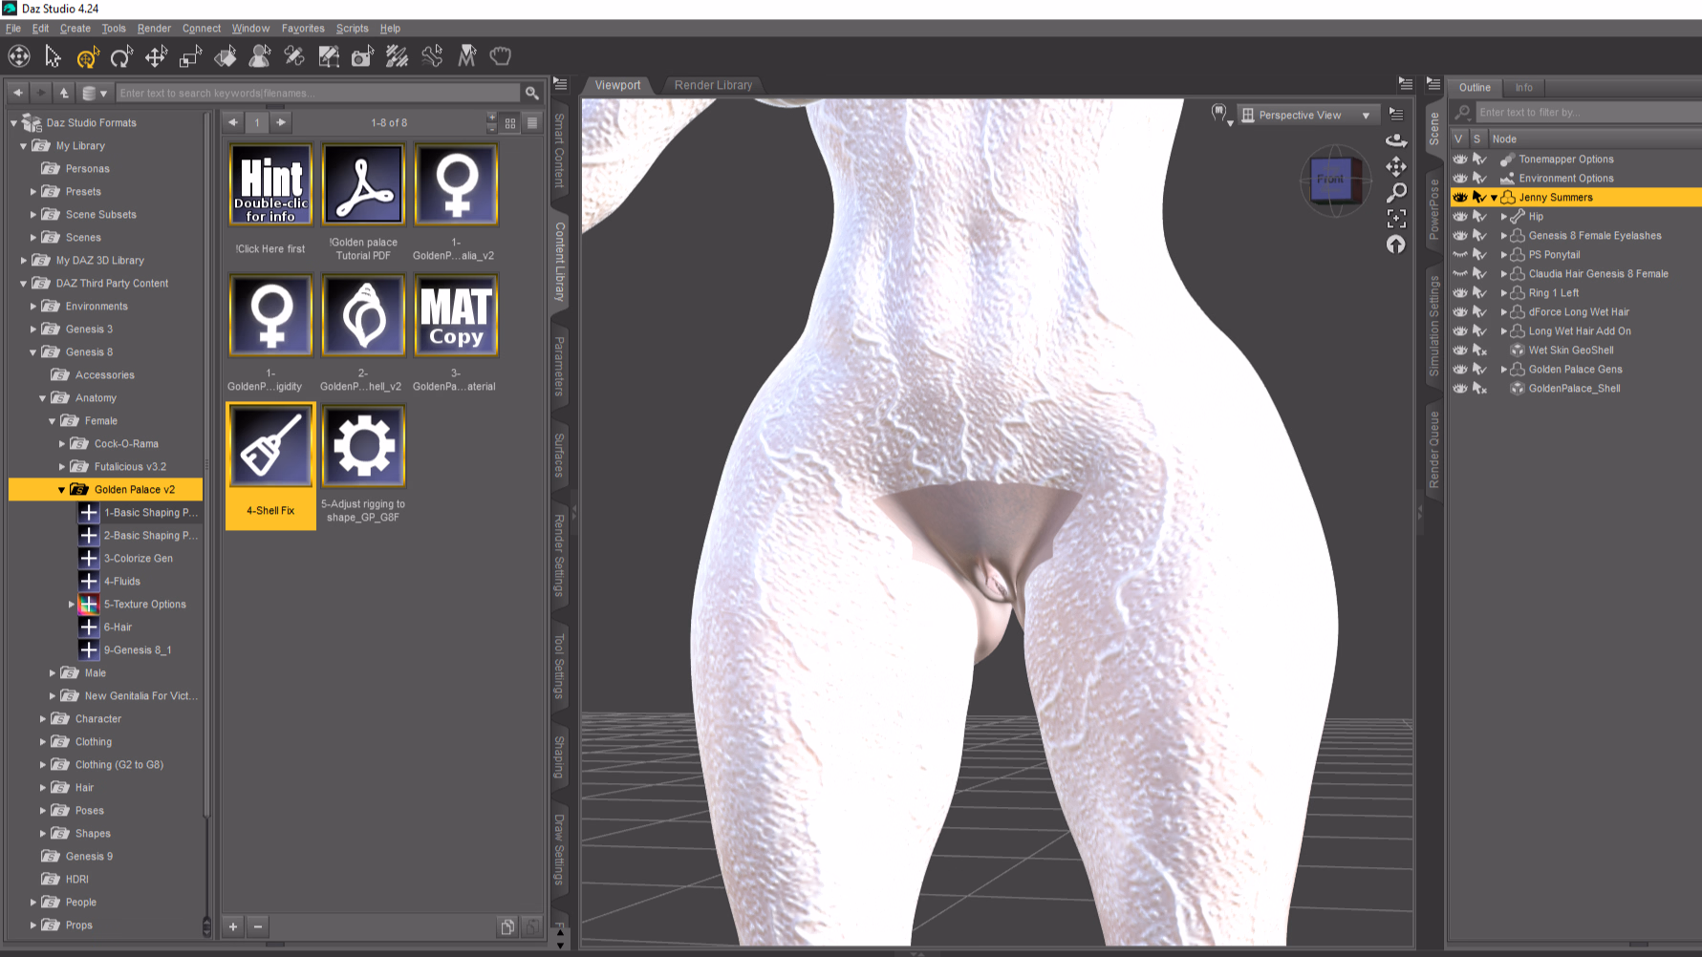Click the viewport frame selection icon
Viewport: 1702px width, 957px height.
[x=1396, y=219]
